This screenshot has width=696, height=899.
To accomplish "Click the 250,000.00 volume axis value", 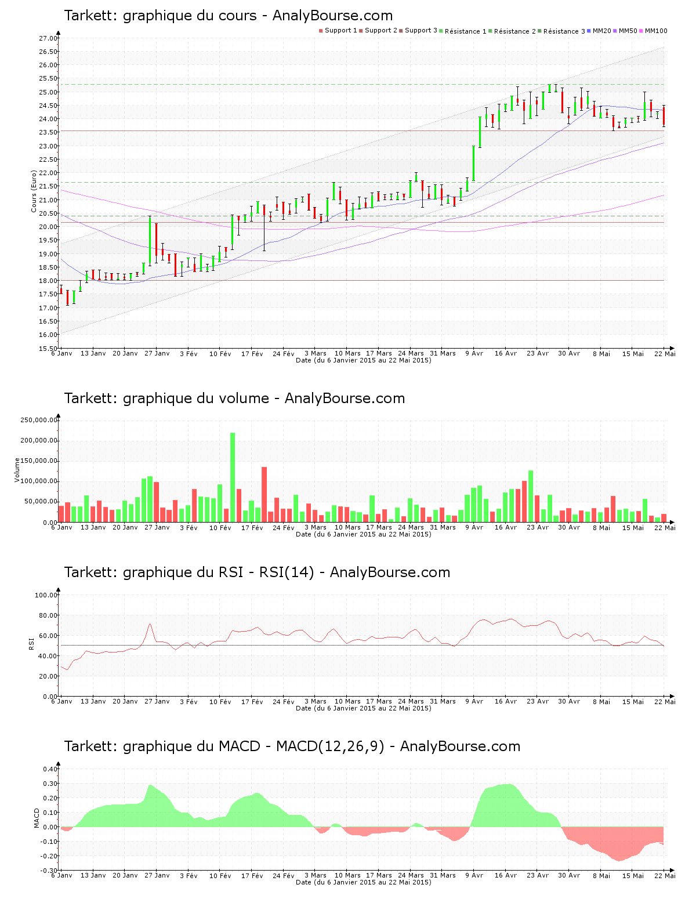I will (39, 420).
